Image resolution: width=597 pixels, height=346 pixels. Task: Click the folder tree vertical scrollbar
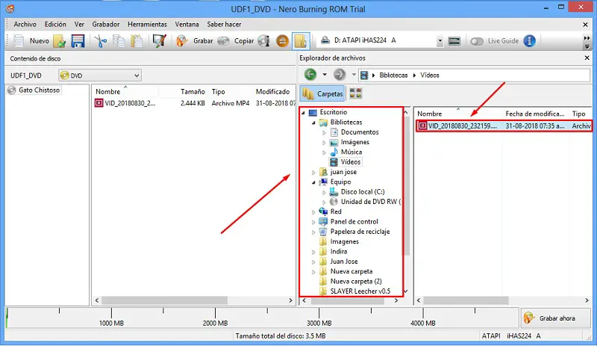click(x=406, y=185)
